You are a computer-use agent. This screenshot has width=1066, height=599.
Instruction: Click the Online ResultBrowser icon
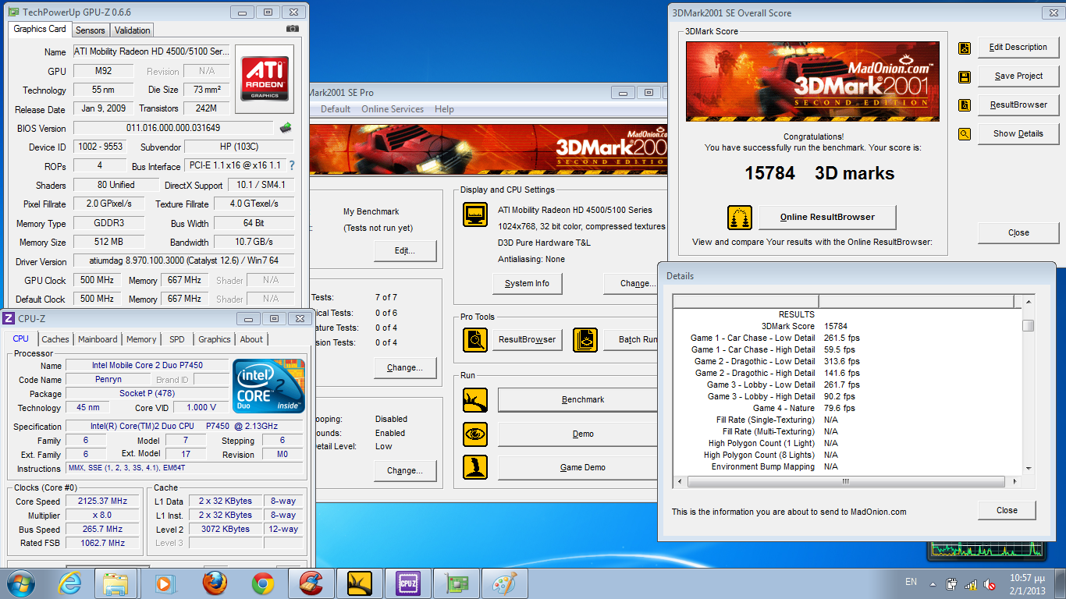(740, 218)
